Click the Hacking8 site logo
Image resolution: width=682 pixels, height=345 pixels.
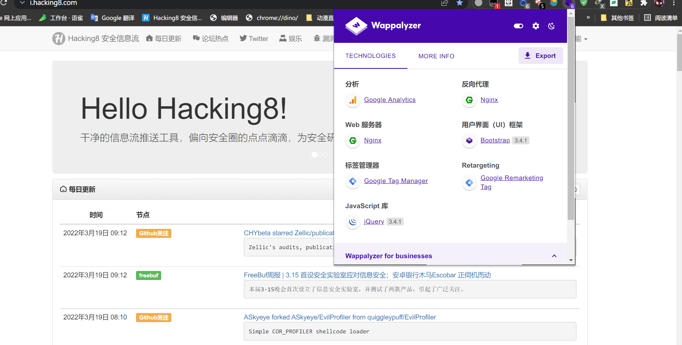coord(59,38)
